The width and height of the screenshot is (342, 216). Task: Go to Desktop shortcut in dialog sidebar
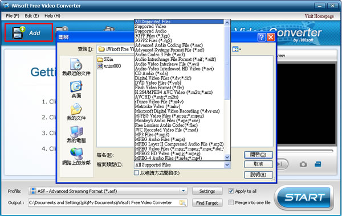(x=76, y=89)
